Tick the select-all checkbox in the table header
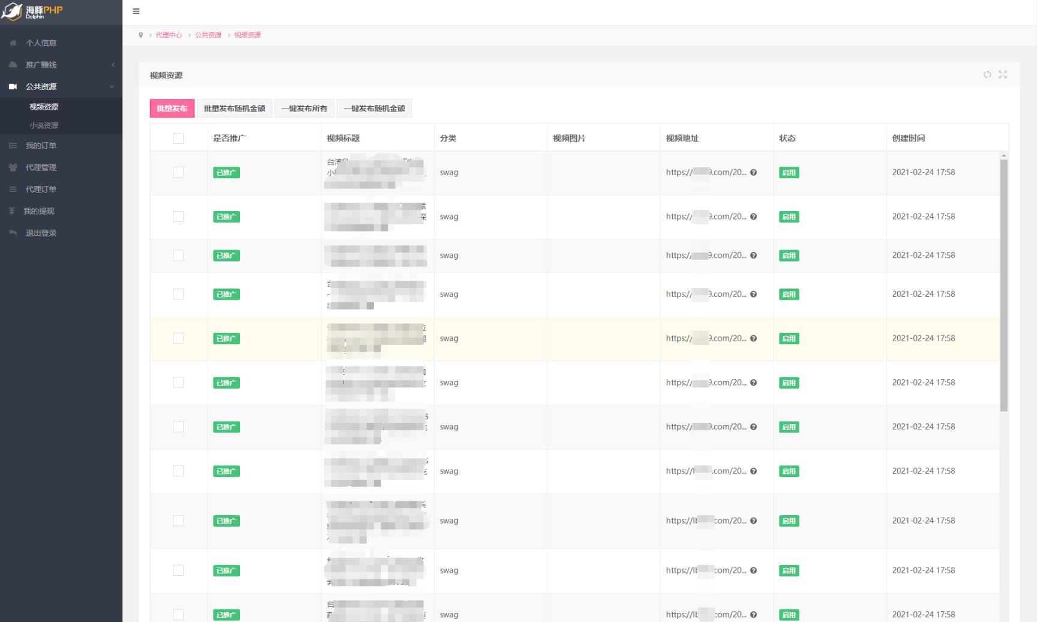The image size is (1037, 622). tap(178, 139)
